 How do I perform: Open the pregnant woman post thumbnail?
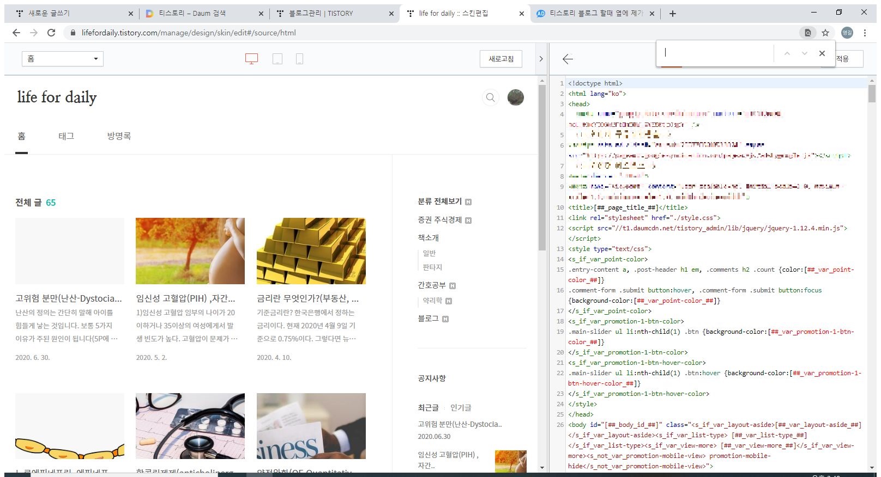coord(190,251)
